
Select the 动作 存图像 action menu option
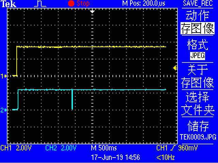coord(198,22)
